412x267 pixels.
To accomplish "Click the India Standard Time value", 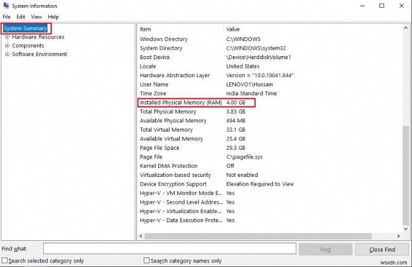I will tap(251, 94).
